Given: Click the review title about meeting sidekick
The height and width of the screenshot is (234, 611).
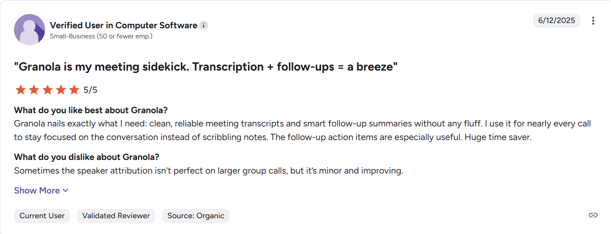Looking at the screenshot, I should click(x=206, y=67).
